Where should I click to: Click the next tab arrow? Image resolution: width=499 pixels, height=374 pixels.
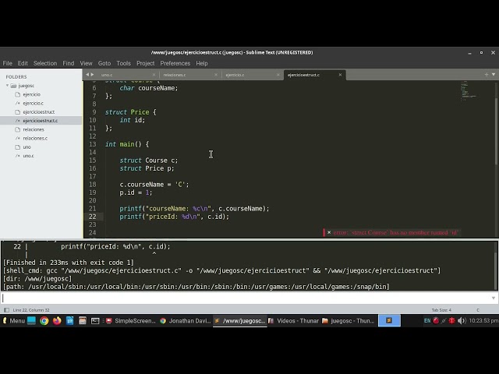(x=92, y=75)
